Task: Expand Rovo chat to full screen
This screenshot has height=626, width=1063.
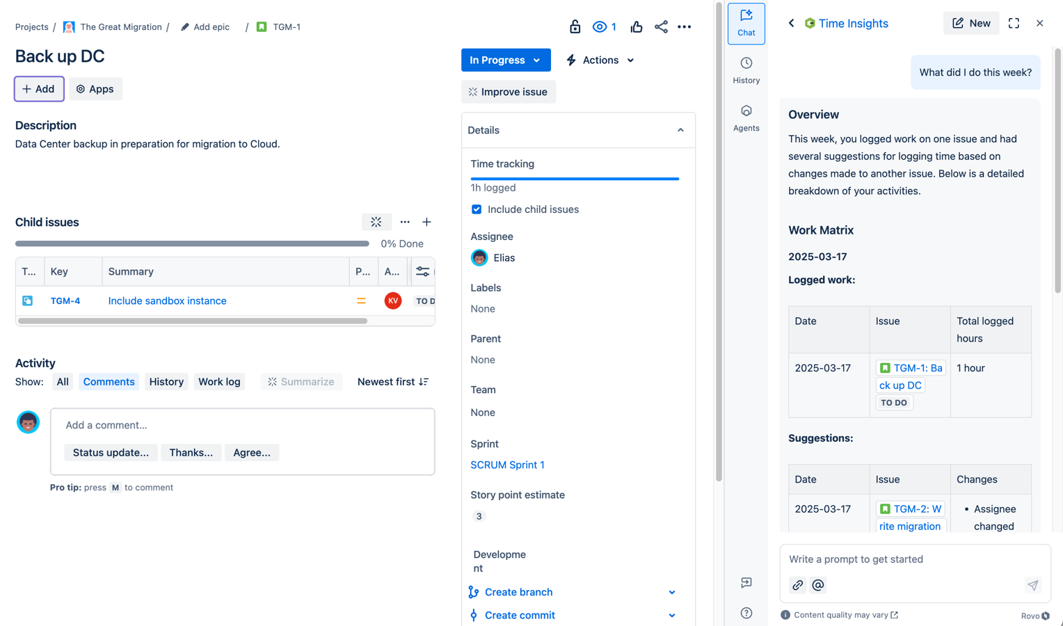Action: click(x=1014, y=24)
